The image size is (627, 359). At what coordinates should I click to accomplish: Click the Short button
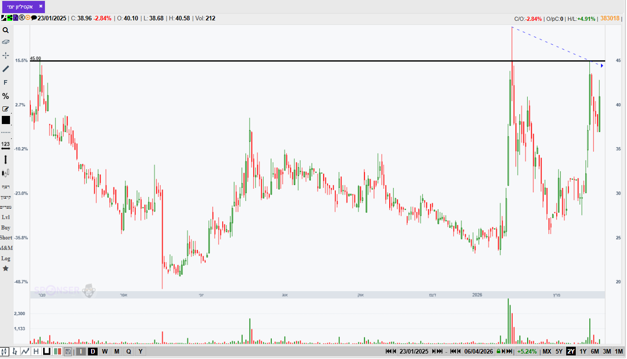coord(6,238)
